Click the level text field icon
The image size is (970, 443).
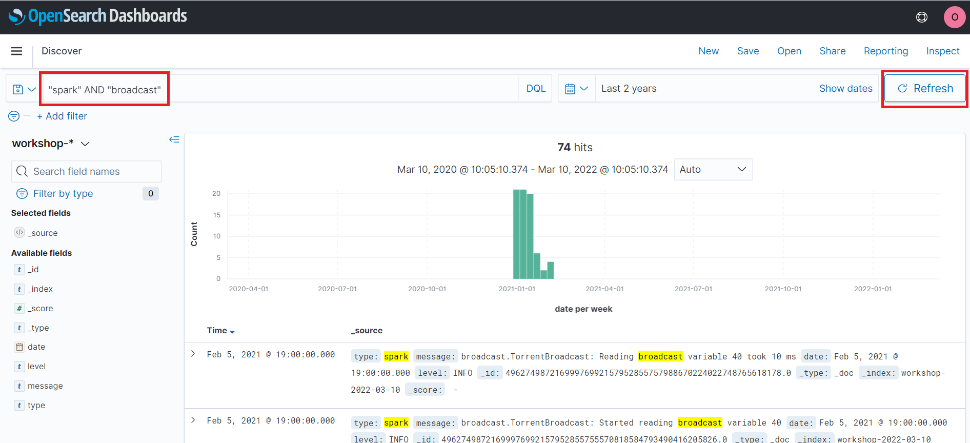click(19, 367)
